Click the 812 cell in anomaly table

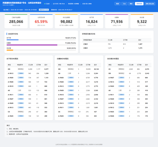(x=125, y=44)
